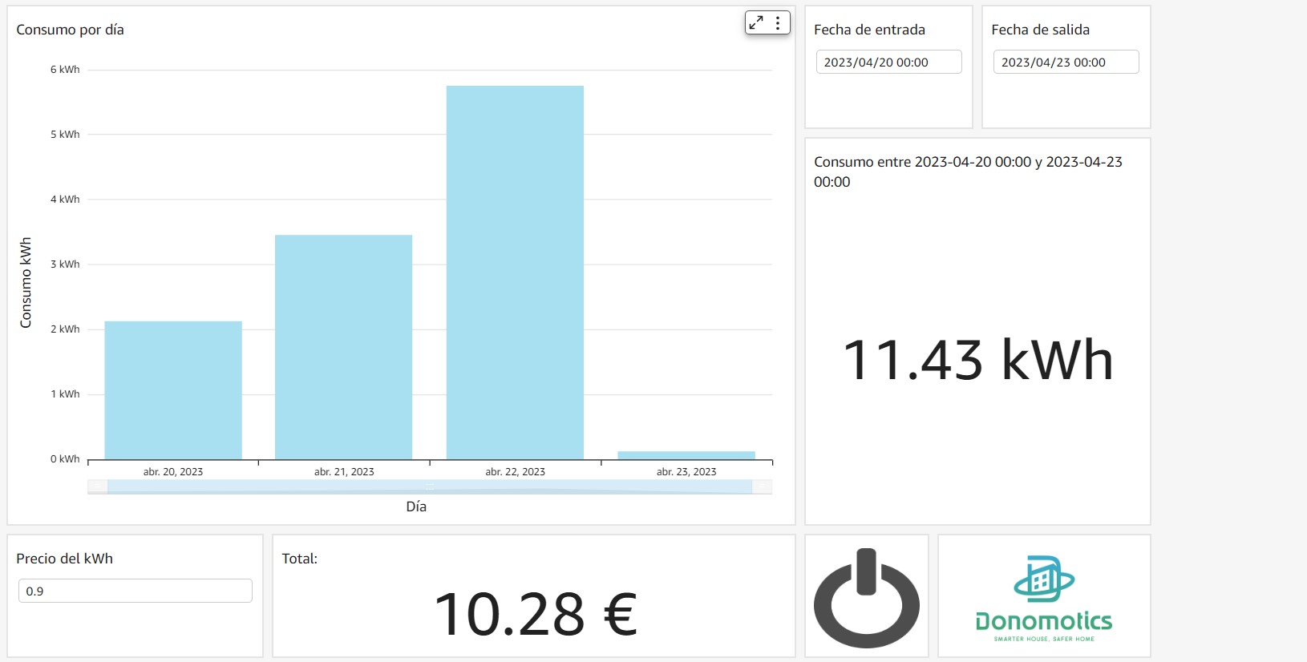Click the 11.43 kWh consumption value
This screenshot has width=1307, height=662.
(977, 360)
